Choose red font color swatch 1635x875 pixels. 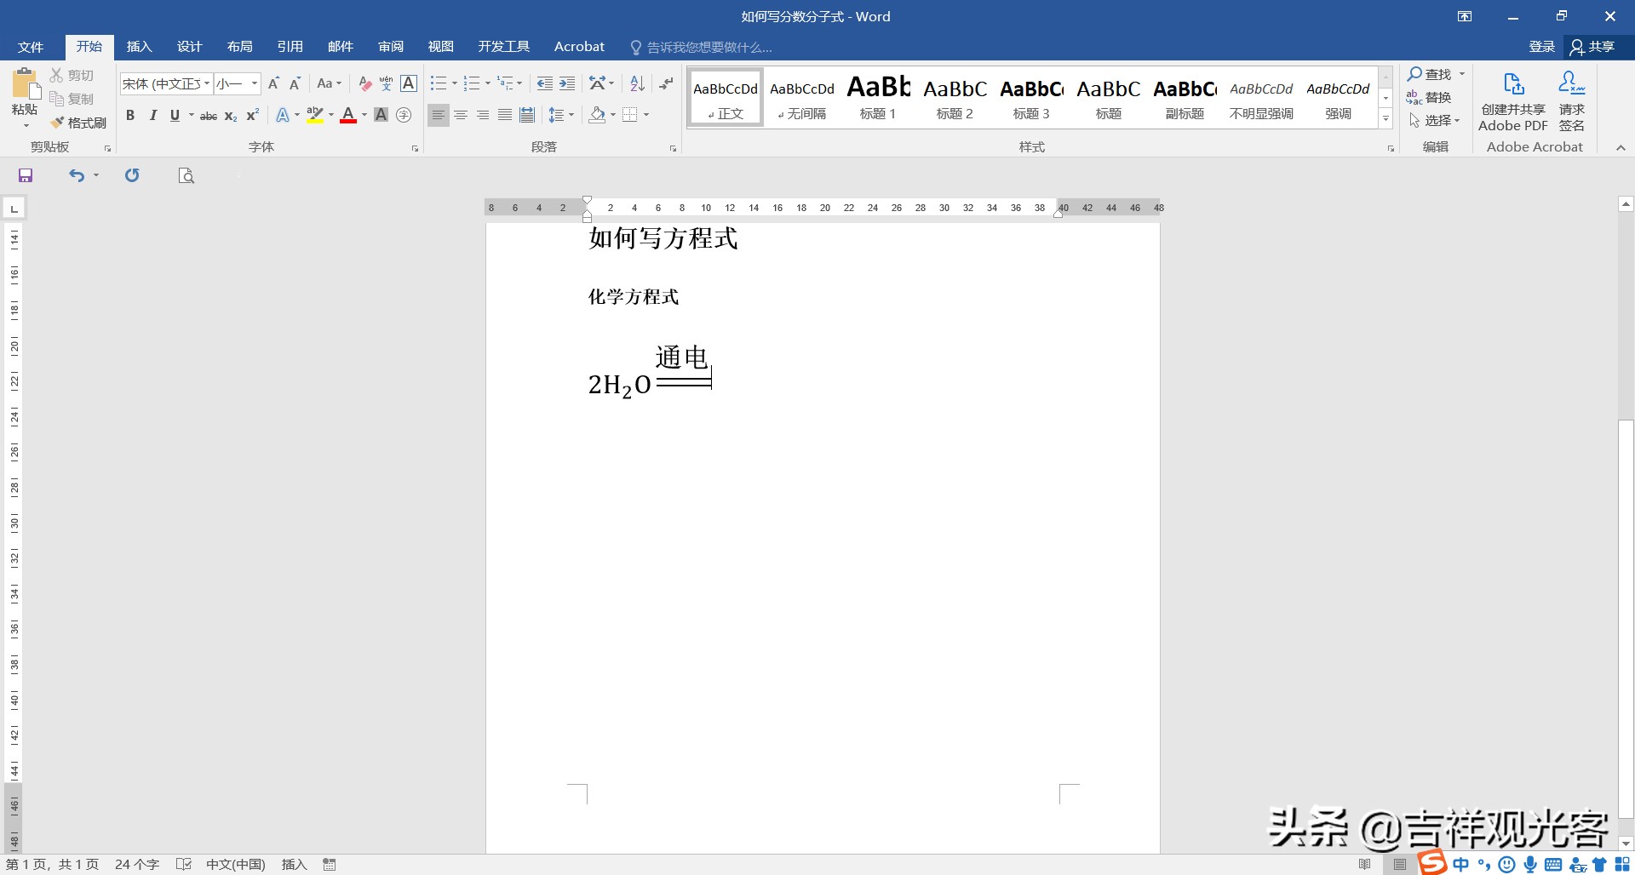pyautogui.click(x=347, y=120)
